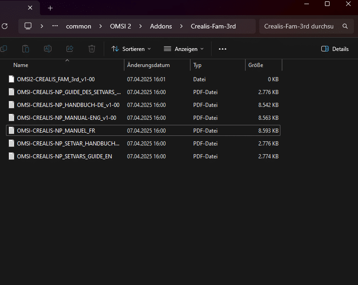This screenshot has width=358, height=285.
Task: Select OMSI-CREALIS-NP_MANUEL_FR PDF file
Action: pos(56,131)
